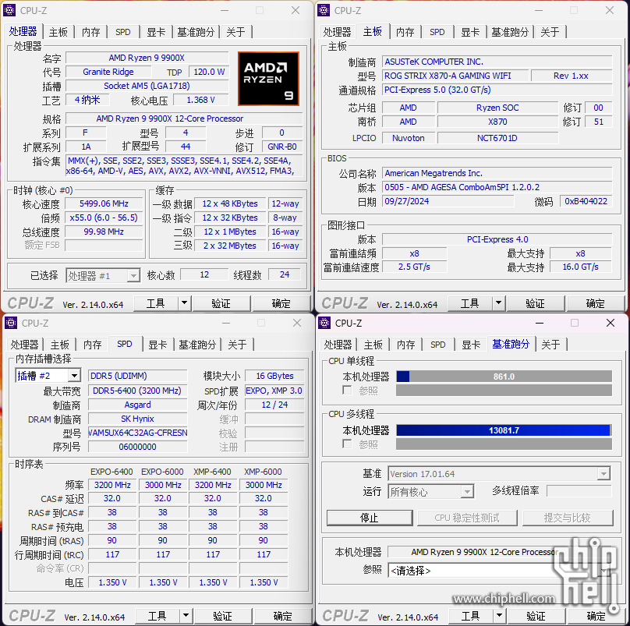Viewport: 630px width, 626px height.
Task: Click the Granite Ridge code name value
Action: pyautogui.click(x=108, y=72)
